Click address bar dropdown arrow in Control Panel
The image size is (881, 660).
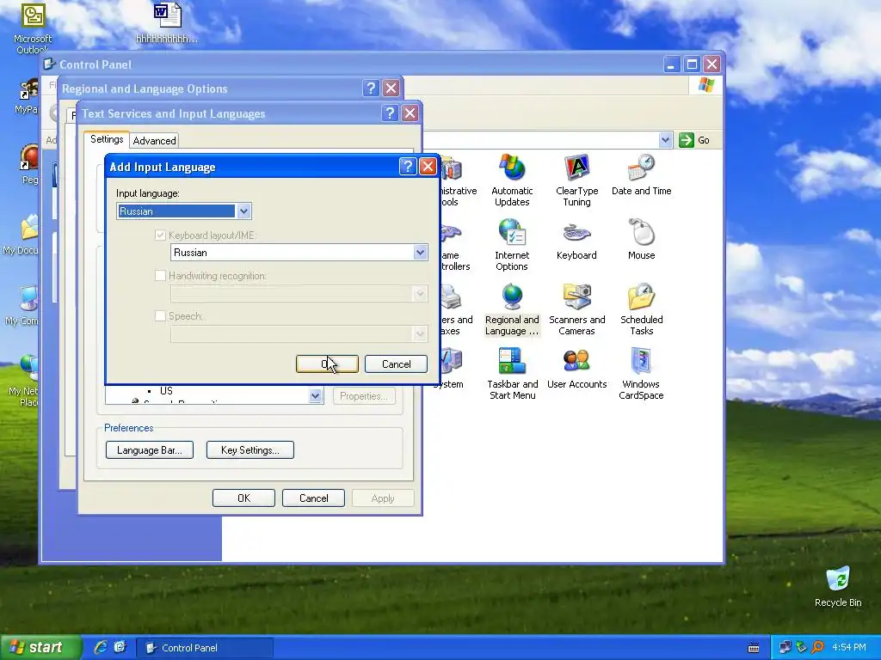tap(665, 140)
